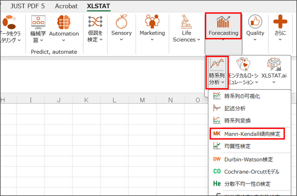Select the XLSTAT ribbon tab
Screen dimensions: 297x196
[98, 6]
